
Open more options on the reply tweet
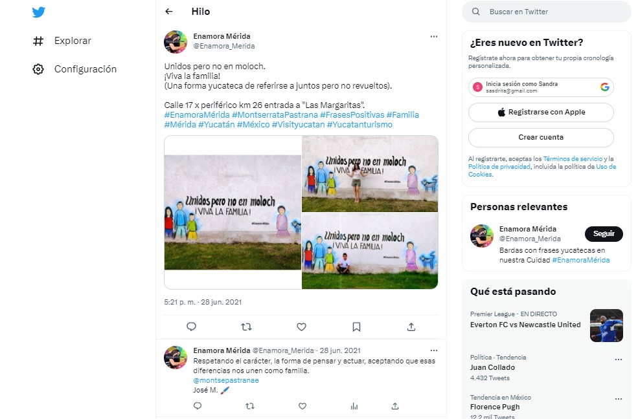click(x=434, y=350)
